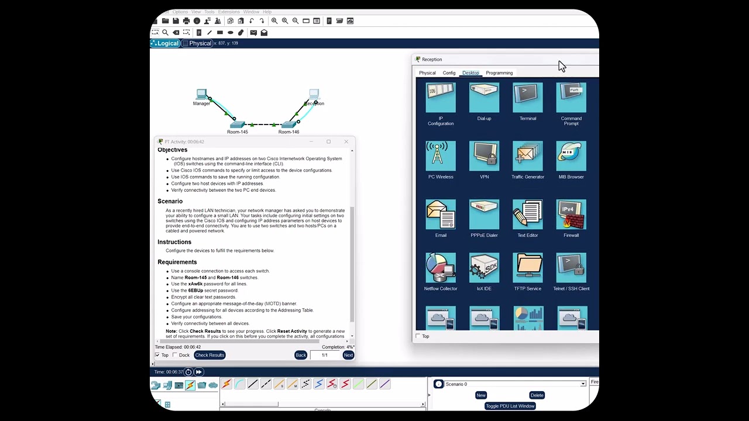This screenshot has height=421, width=749.
Task: Open the Options menu
Action: [180, 12]
